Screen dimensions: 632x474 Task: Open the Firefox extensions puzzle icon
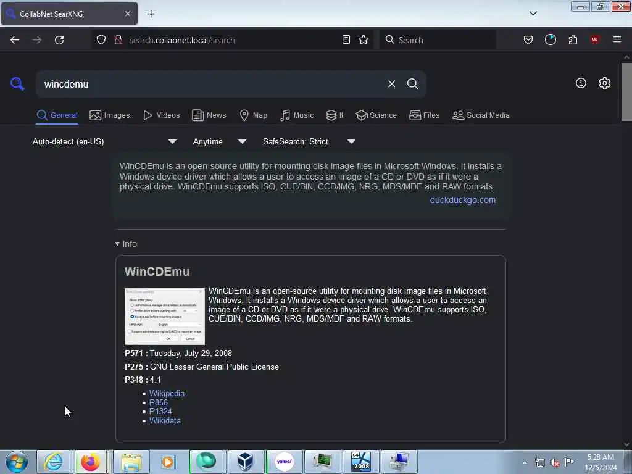click(573, 39)
